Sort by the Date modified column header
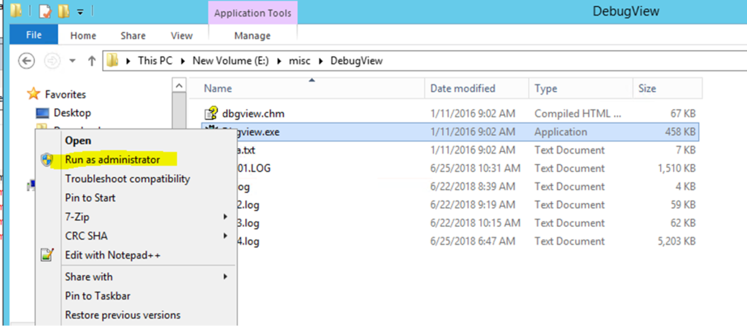747x326 pixels. coord(477,88)
